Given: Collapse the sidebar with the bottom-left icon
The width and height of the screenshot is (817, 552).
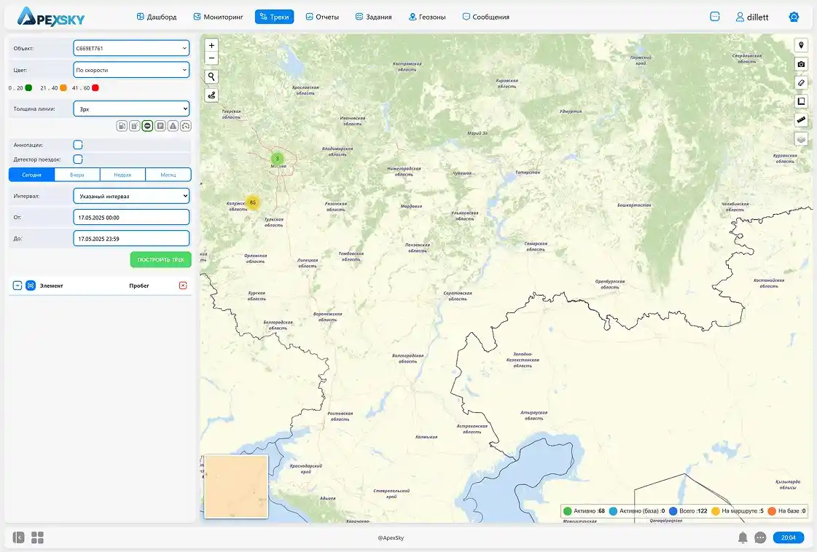Looking at the screenshot, I should [19, 537].
